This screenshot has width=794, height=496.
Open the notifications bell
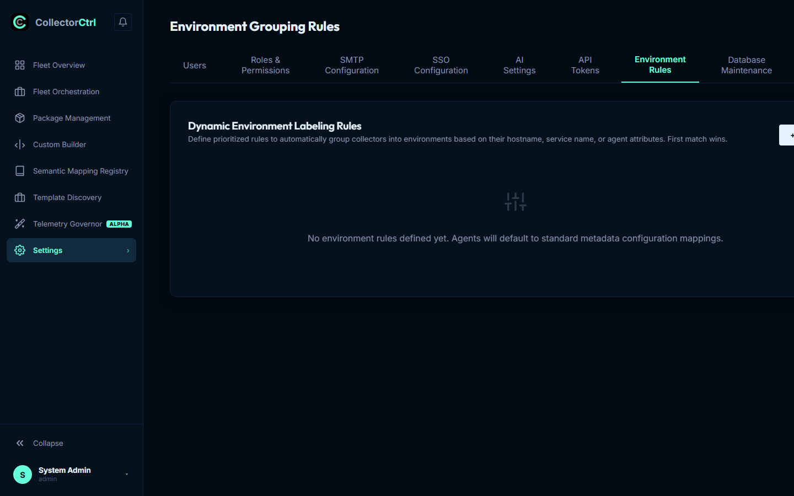[x=123, y=22]
